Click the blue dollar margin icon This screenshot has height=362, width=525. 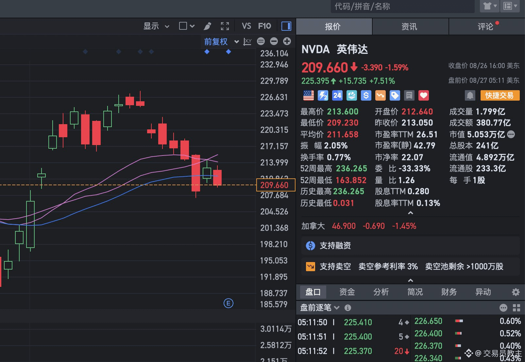click(x=366, y=95)
